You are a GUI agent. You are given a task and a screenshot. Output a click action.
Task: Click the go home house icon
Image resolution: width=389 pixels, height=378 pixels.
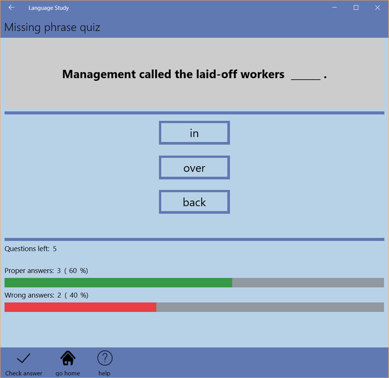[67, 357]
